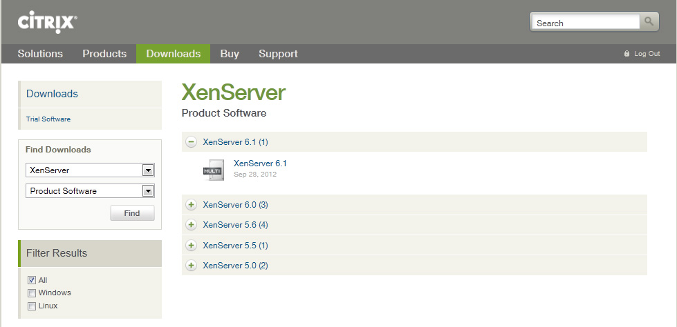Collapse XenServer 6.1 with the minus icon
The height and width of the screenshot is (327, 677).
(x=191, y=141)
